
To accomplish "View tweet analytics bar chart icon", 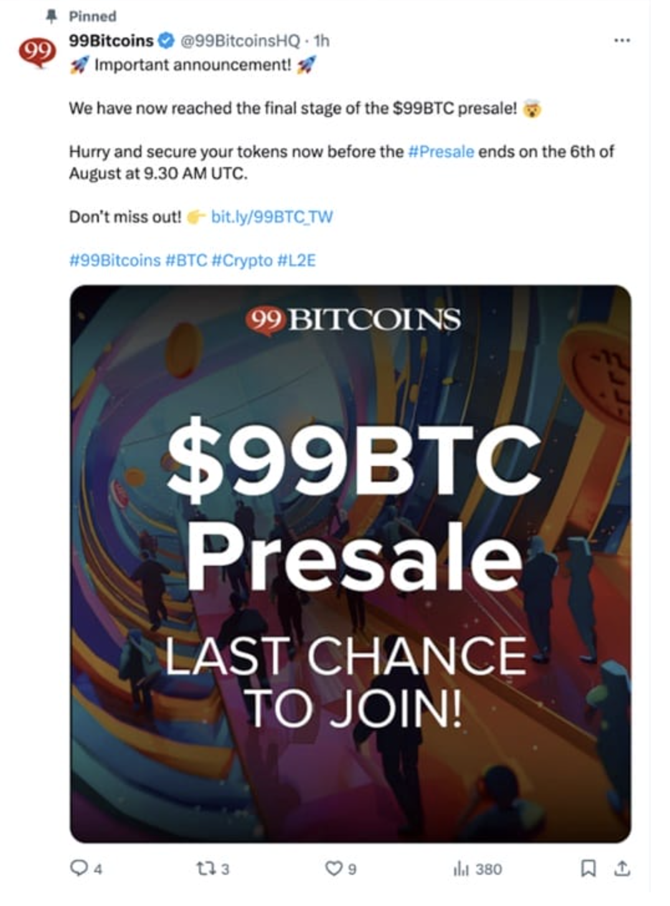I will coord(460,867).
